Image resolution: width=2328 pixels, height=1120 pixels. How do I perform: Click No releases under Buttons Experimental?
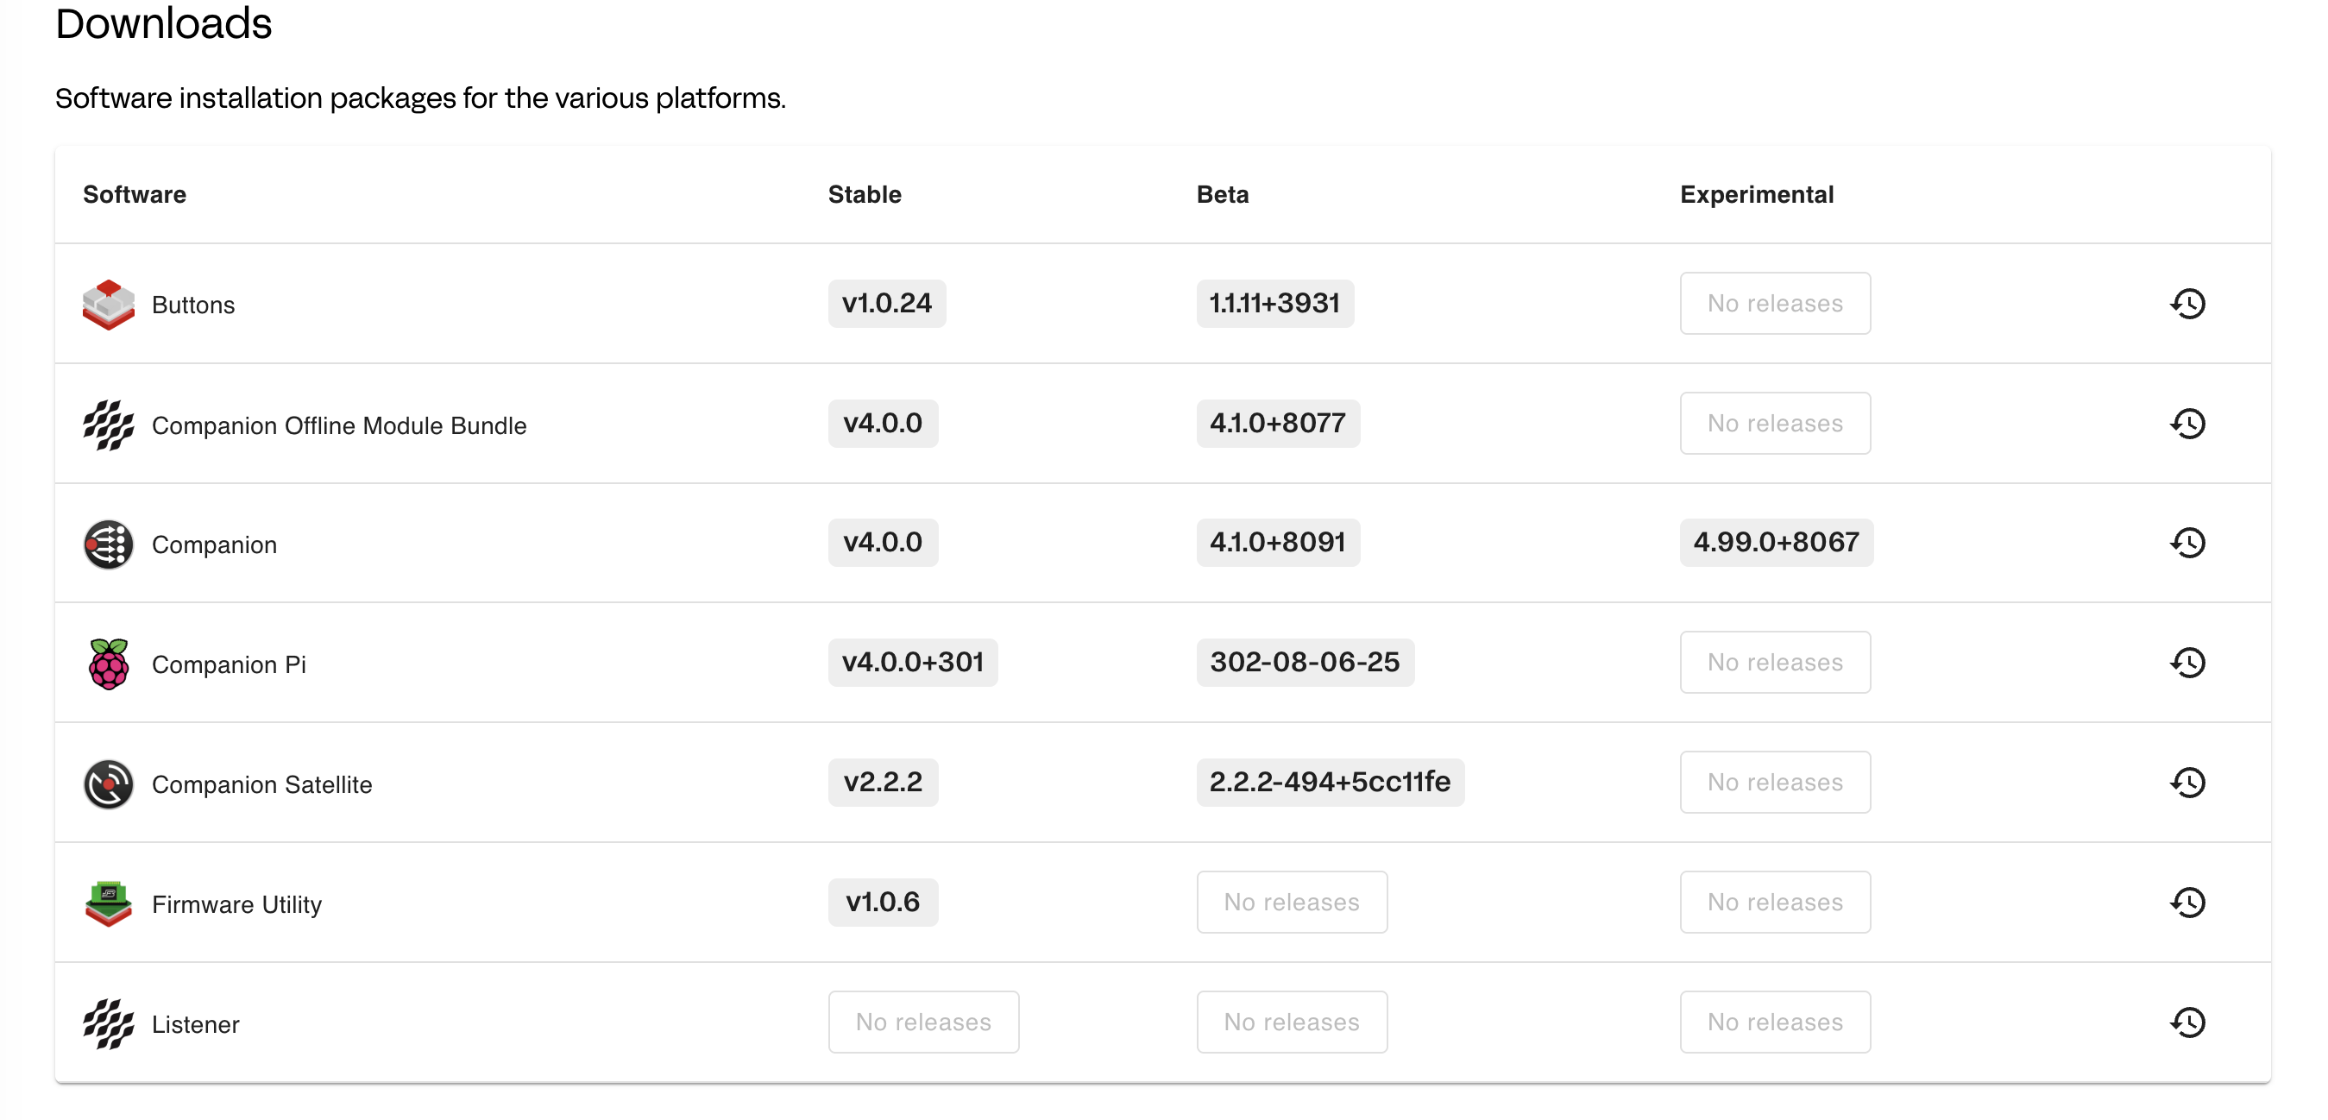click(1775, 303)
